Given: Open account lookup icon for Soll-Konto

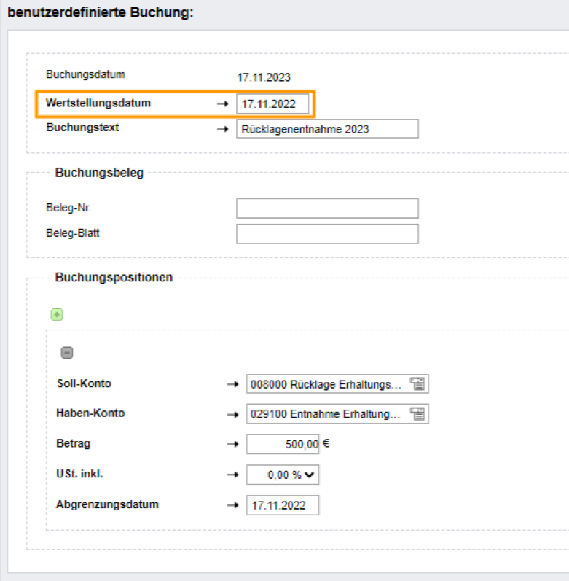Looking at the screenshot, I should pos(417,384).
